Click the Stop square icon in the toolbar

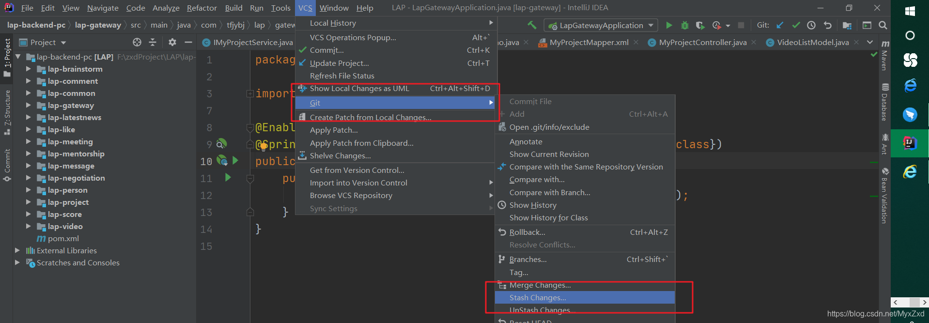[x=741, y=25]
